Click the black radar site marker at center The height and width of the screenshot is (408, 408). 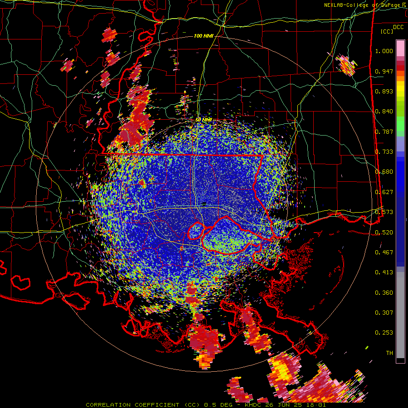204,203
